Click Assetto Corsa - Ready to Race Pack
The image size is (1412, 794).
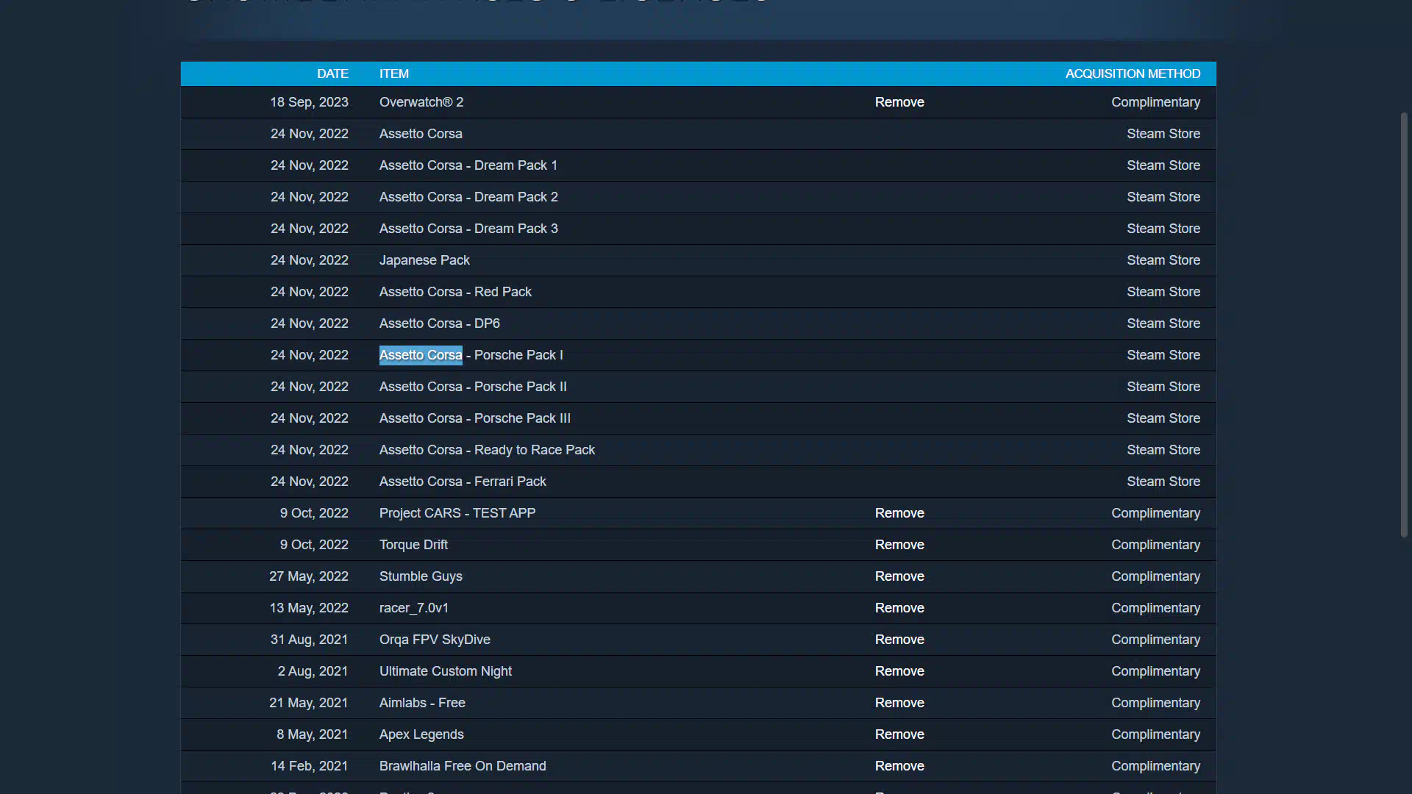tap(487, 450)
